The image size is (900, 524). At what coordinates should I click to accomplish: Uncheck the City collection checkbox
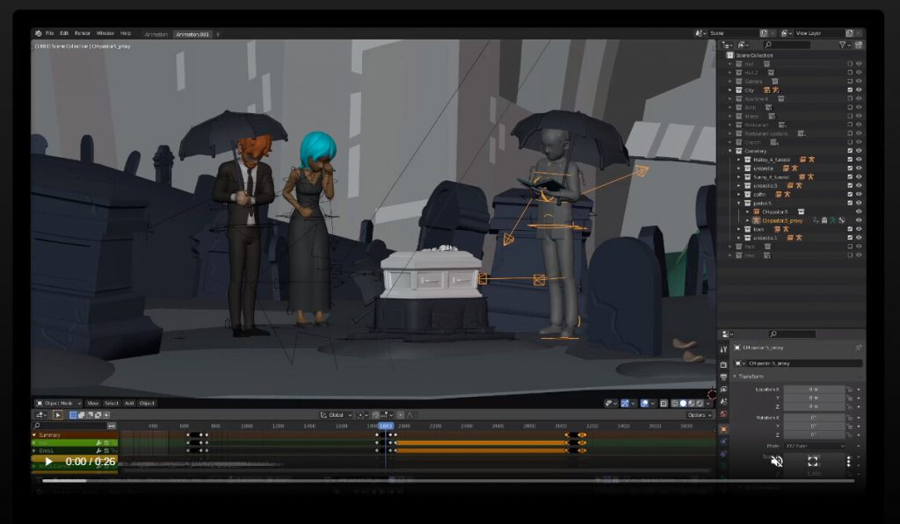click(849, 90)
